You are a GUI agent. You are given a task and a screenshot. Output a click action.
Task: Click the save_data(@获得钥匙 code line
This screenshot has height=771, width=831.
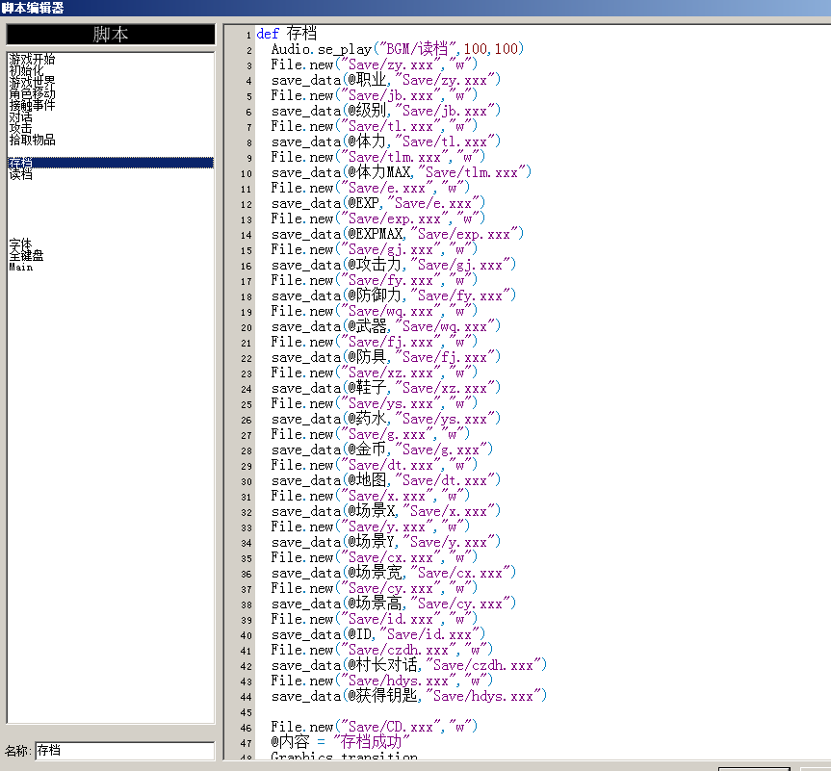coord(408,695)
